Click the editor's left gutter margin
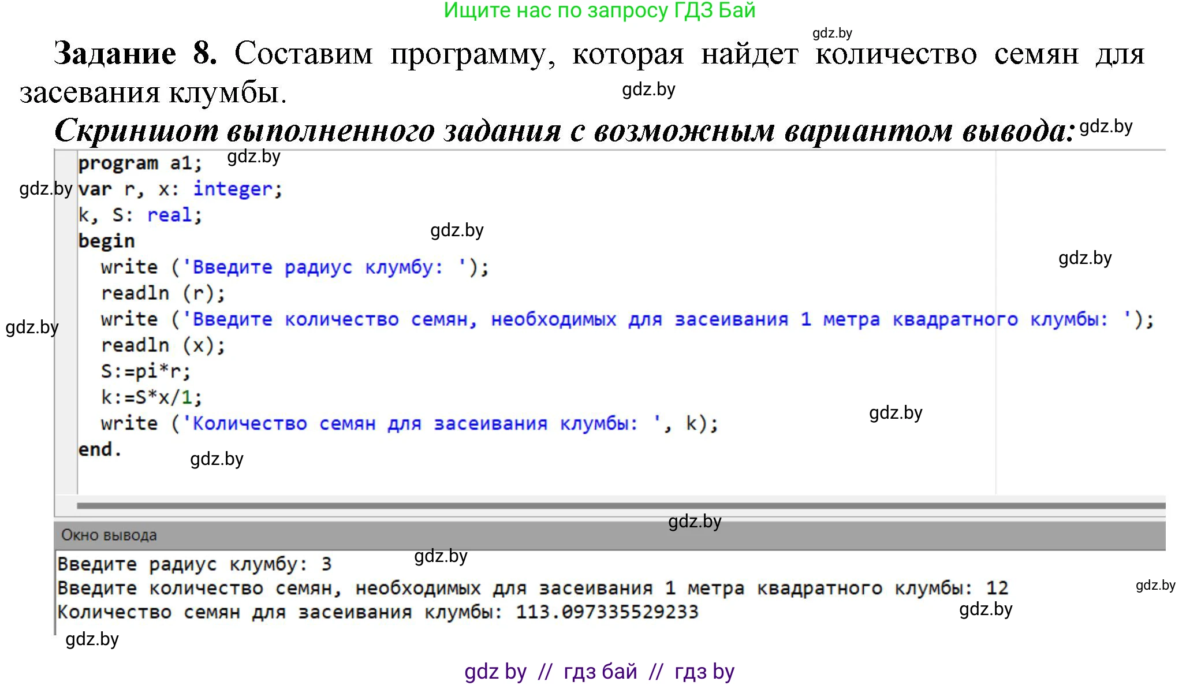The height and width of the screenshot is (685, 1201). [x=66, y=322]
